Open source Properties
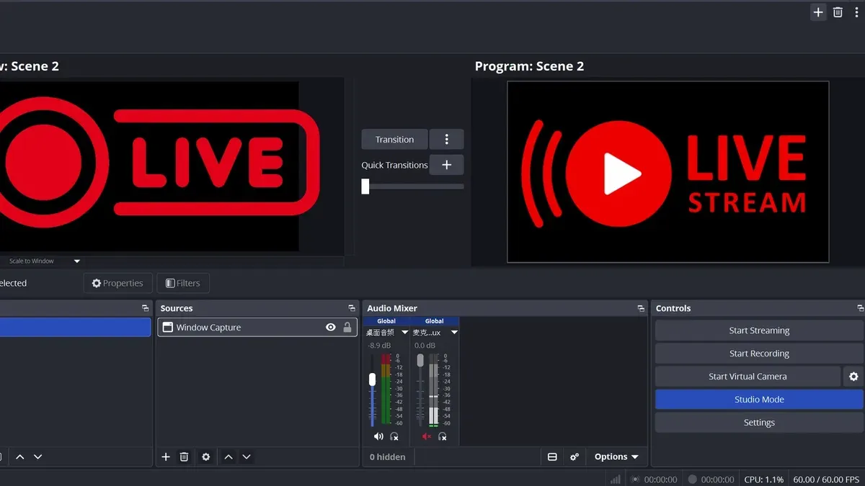Viewport: 865px width, 486px height. click(117, 283)
